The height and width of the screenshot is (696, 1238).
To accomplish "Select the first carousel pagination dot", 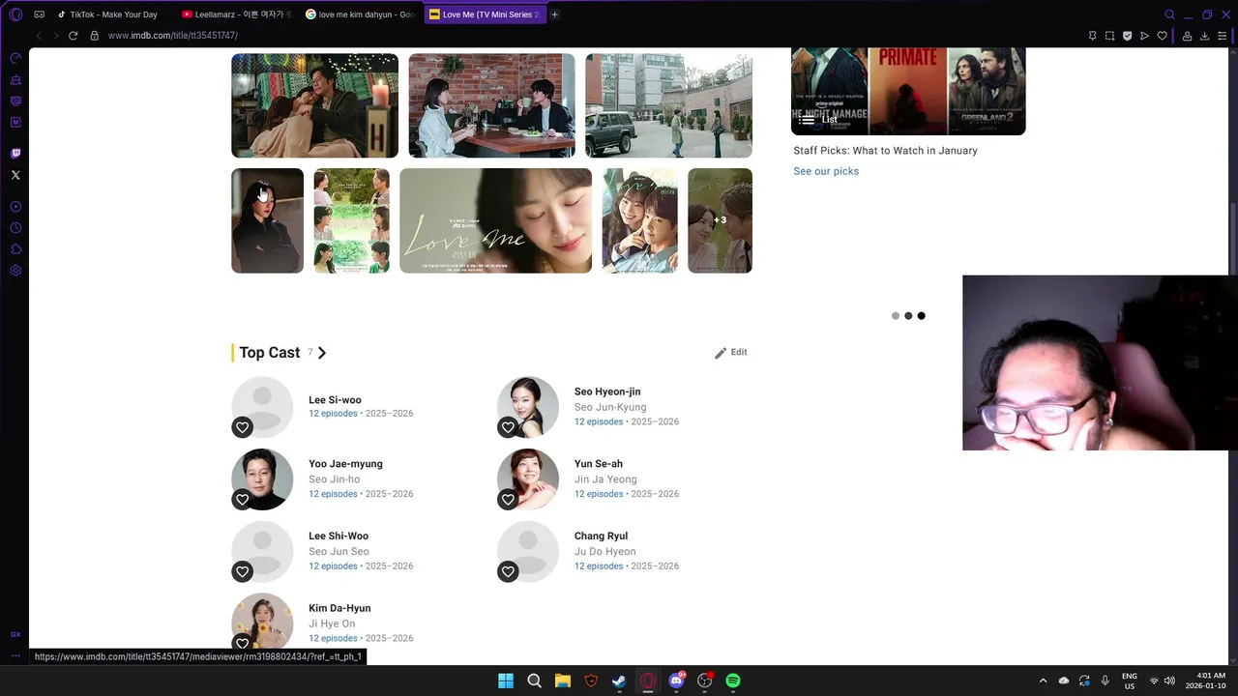I will tap(896, 316).
